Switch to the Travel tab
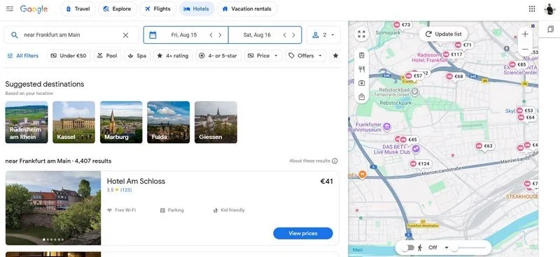Viewport: 560px width, 257px height. click(78, 9)
